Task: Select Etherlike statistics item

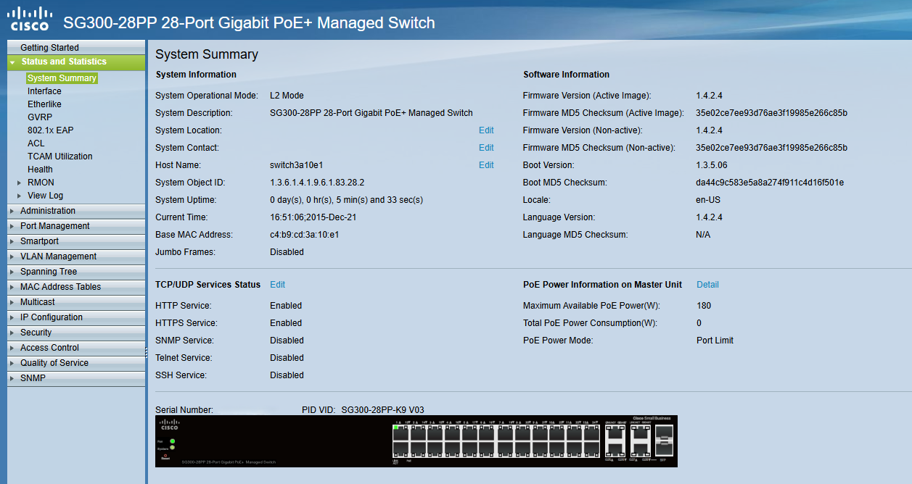Action: 44,104
